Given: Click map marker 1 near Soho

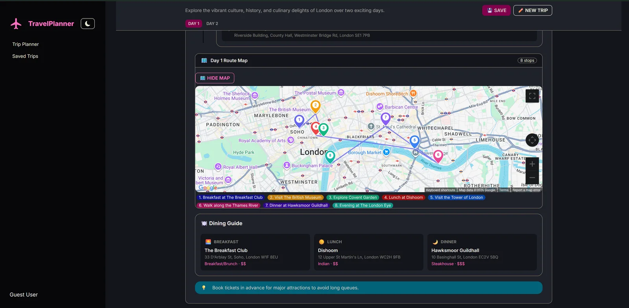Looking at the screenshot, I should click(299, 121).
